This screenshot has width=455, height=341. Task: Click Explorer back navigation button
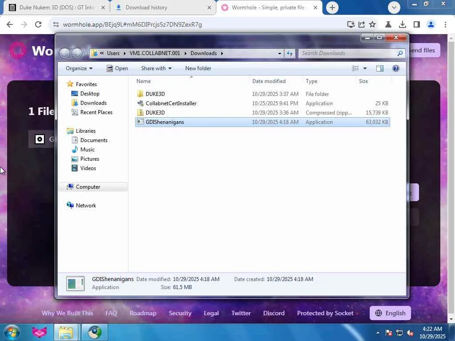click(x=65, y=53)
